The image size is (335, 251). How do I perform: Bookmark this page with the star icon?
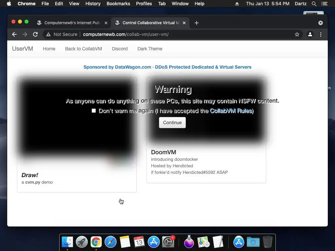point(297,34)
